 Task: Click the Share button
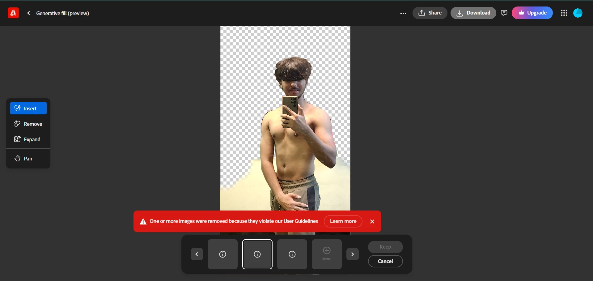click(430, 13)
